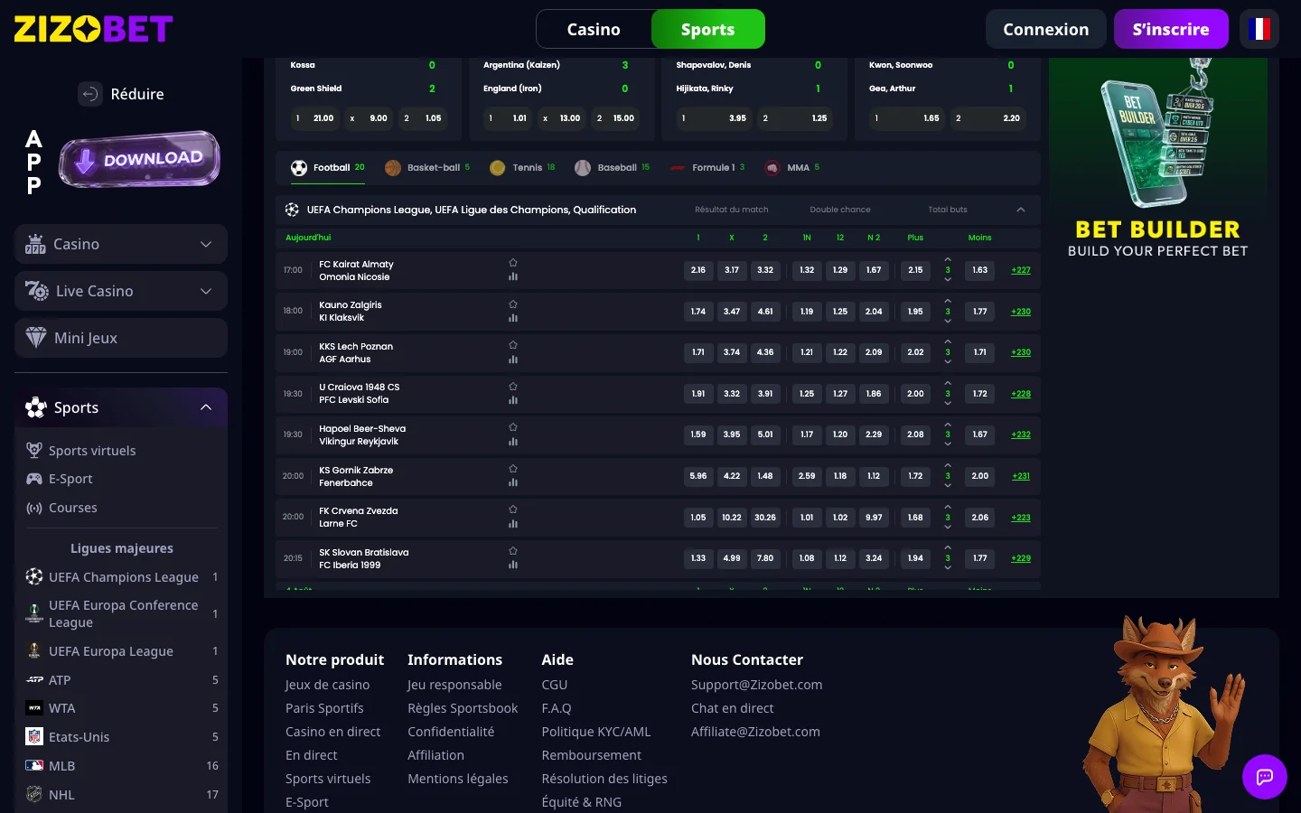The image size is (1301, 813).
Task: Increase total goals line for Slovan Bratislava match
Action: (x=948, y=548)
